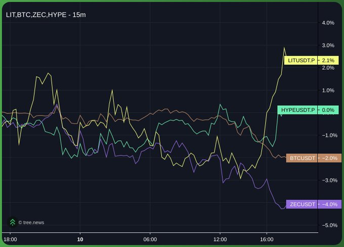Click the −2.0% value on BTC label
The height and width of the screenshot is (247, 344).
(330, 158)
